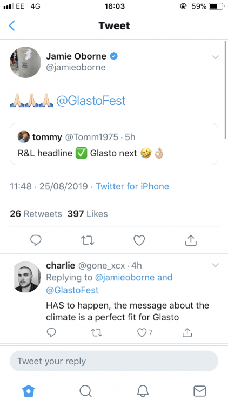
Task: Like Jamie Oborne's tweet with the heart
Action: [139, 240]
